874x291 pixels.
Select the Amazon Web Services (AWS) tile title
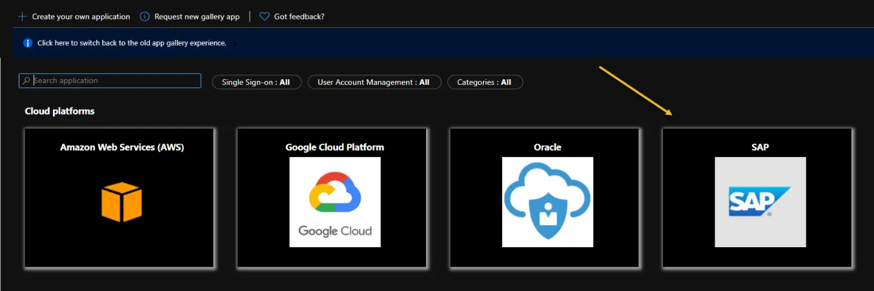pos(122,147)
